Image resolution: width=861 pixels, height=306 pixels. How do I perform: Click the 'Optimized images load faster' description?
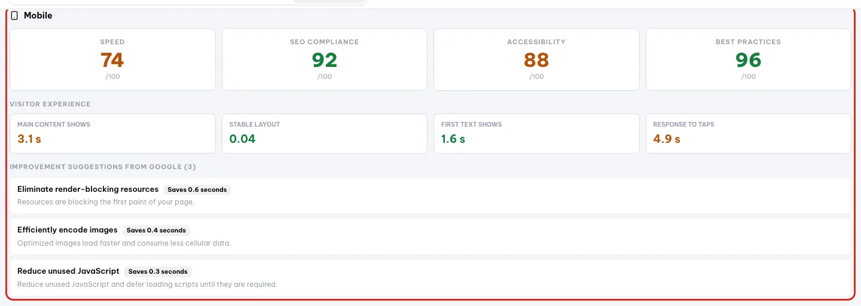tap(124, 243)
